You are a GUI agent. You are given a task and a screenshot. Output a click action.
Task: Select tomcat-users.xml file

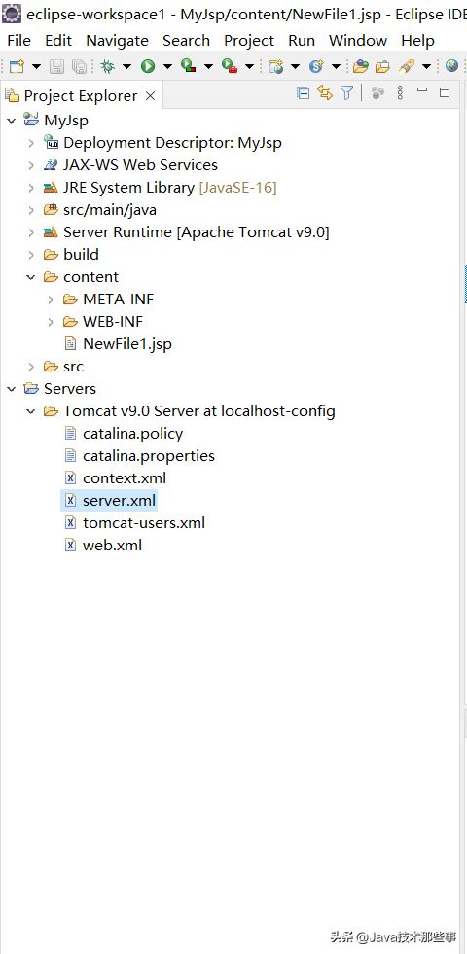(144, 522)
